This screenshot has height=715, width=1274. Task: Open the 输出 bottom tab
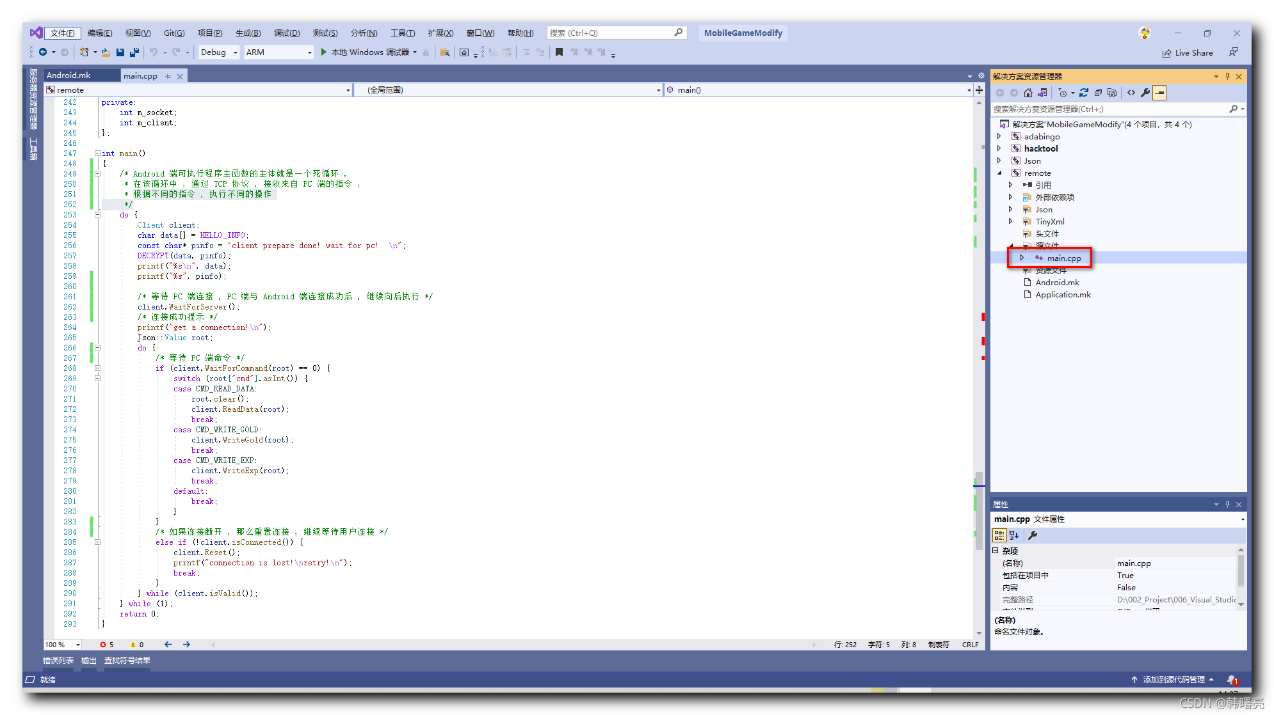[x=88, y=661]
